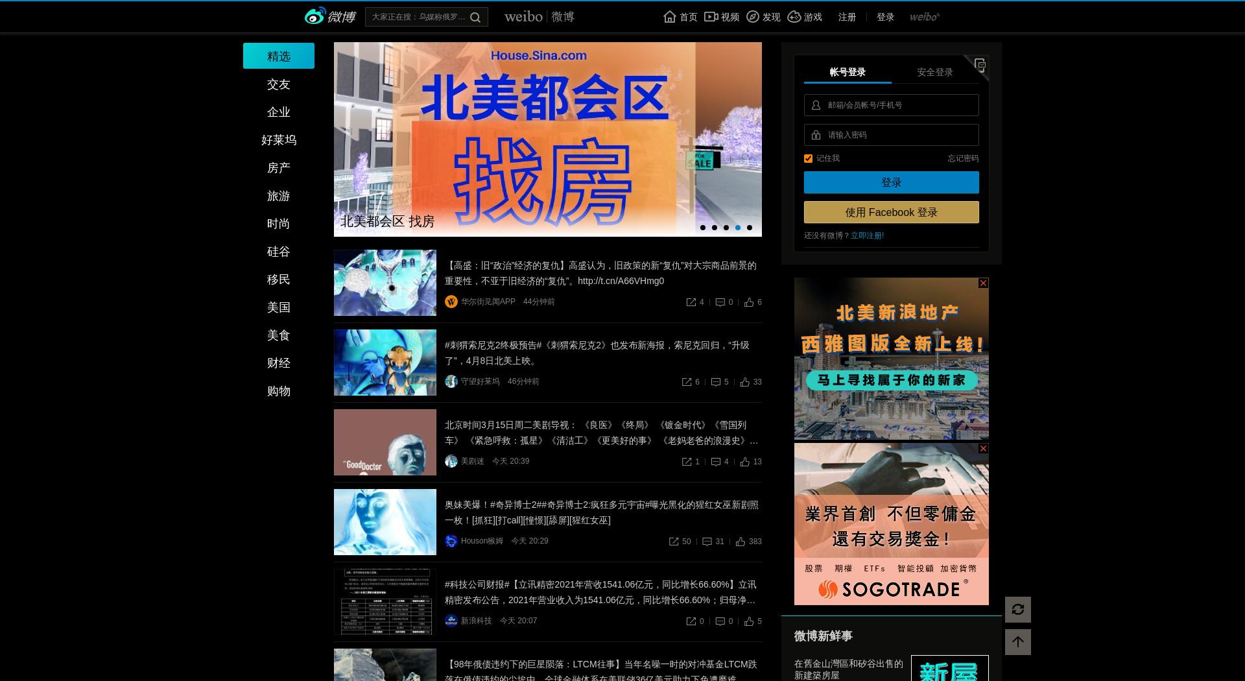Click 忘记密码 link
1245x681 pixels.
click(x=963, y=158)
